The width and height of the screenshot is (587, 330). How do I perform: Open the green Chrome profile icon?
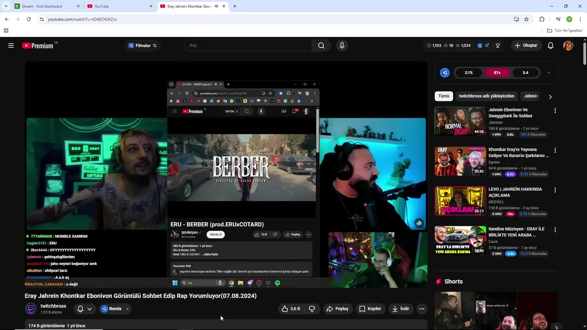(569, 19)
